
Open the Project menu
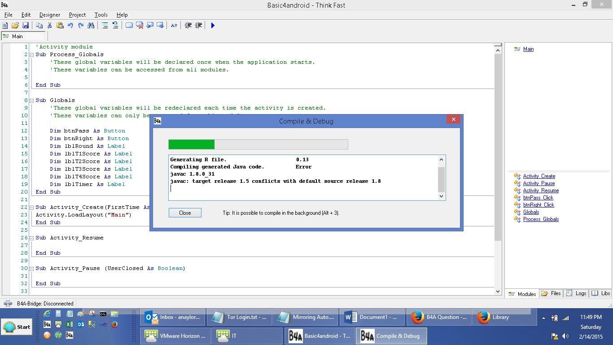tap(78, 15)
